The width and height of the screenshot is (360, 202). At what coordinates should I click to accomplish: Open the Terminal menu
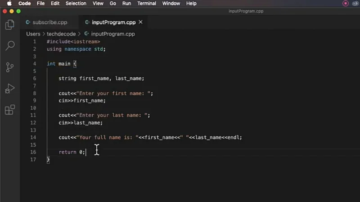pyautogui.click(x=147, y=4)
